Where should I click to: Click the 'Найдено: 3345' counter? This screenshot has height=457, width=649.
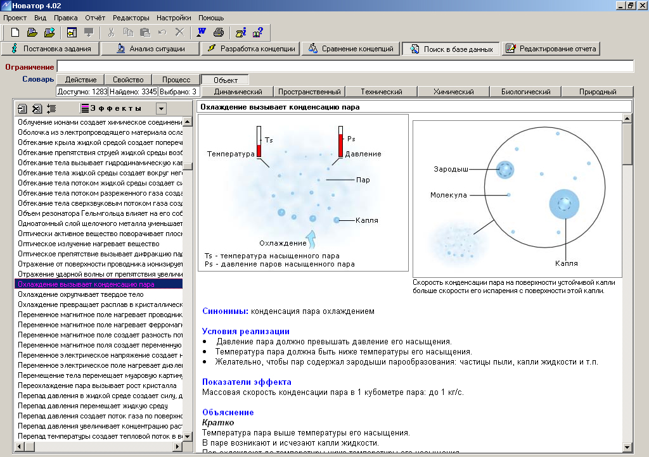133,92
